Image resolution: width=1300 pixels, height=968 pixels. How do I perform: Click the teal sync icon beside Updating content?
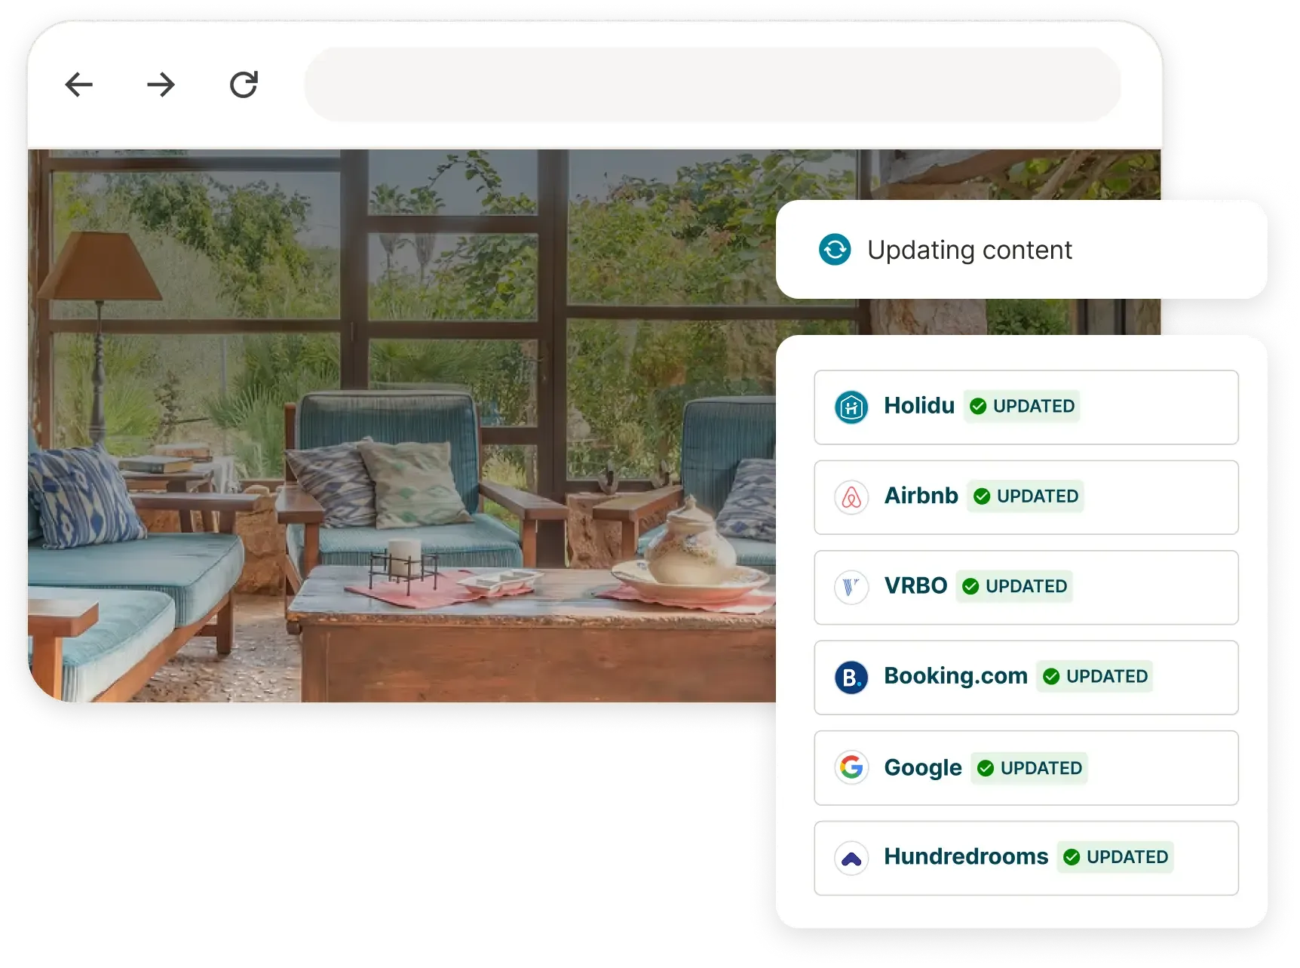pyautogui.click(x=835, y=250)
